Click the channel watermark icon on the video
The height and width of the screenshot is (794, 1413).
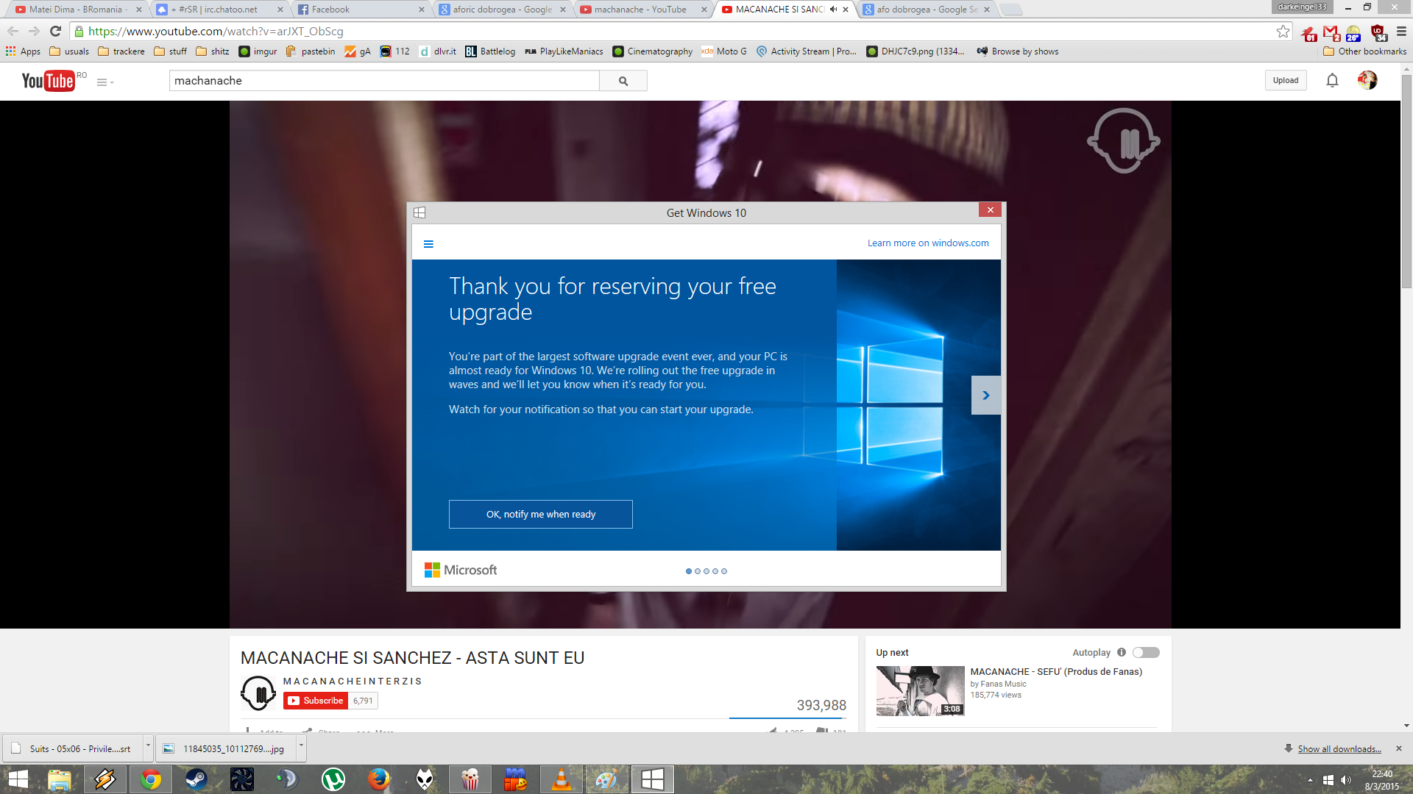1124,141
